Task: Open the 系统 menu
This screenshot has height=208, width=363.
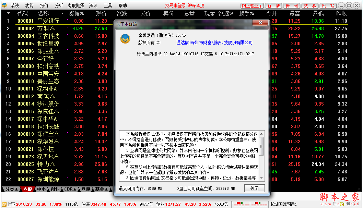Action: (15, 5)
